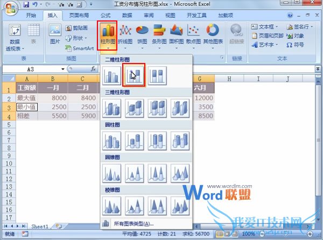Open the bar chart (条形图) gallery
This screenshot has height=240, width=323.
pos(159,37)
